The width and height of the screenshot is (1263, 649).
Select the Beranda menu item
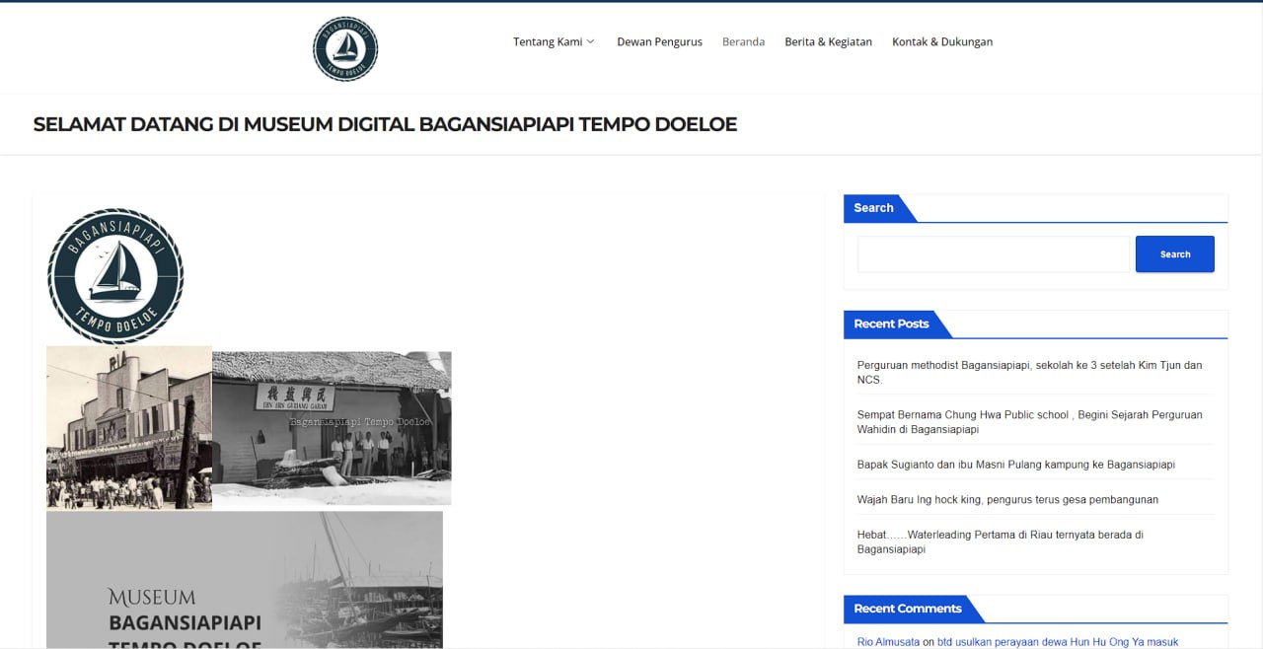point(743,42)
